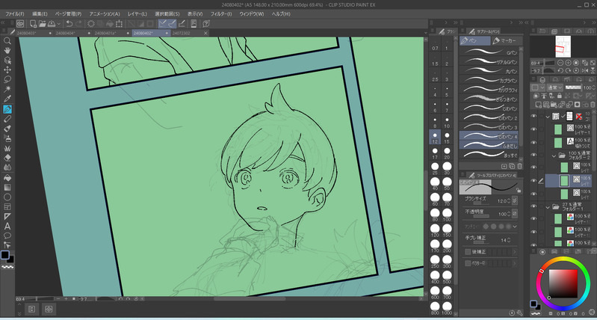Select the Auto select magic wand tool

[7, 89]
